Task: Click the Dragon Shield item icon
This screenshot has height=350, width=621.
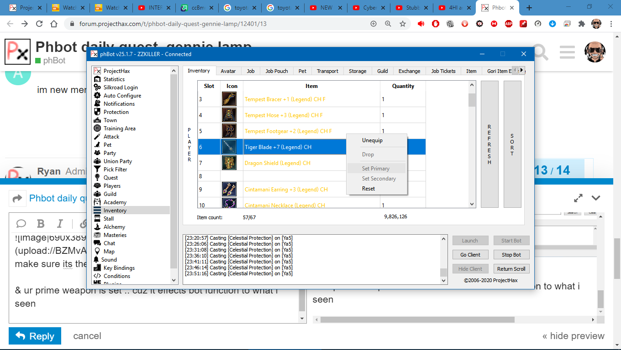Action: [x=229, y=163]
